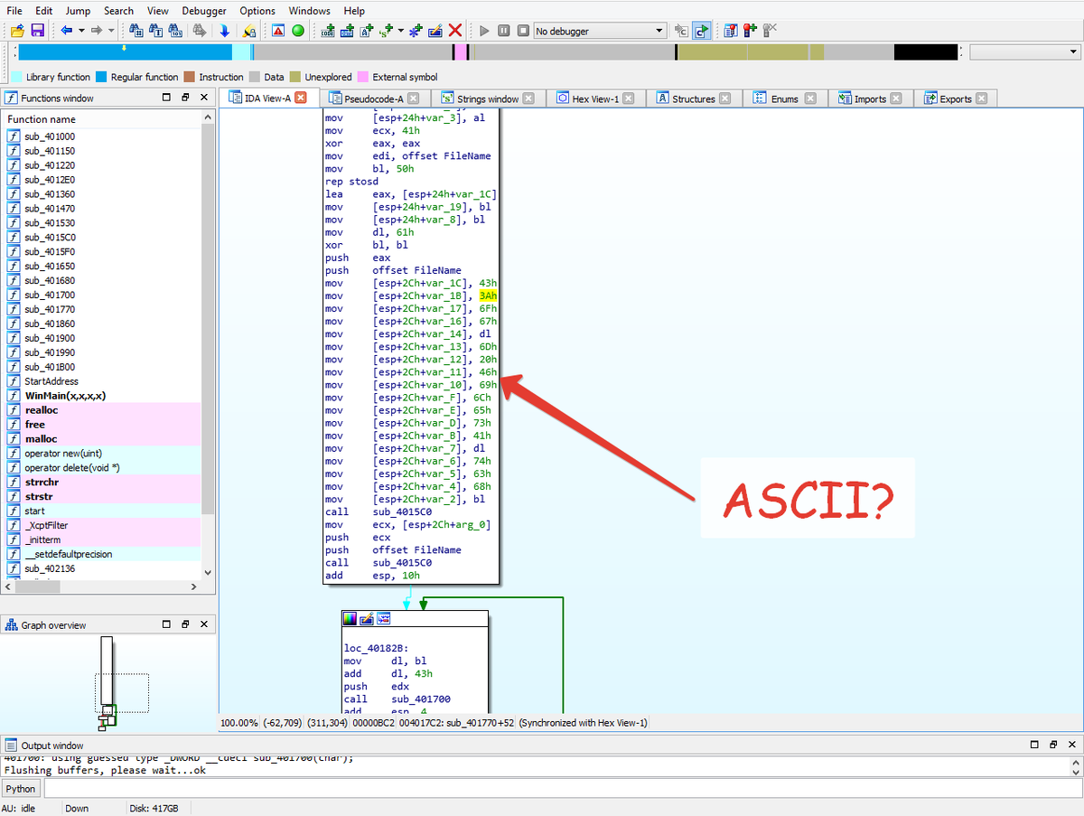Select StartAddress in function list

click(51, 381)
